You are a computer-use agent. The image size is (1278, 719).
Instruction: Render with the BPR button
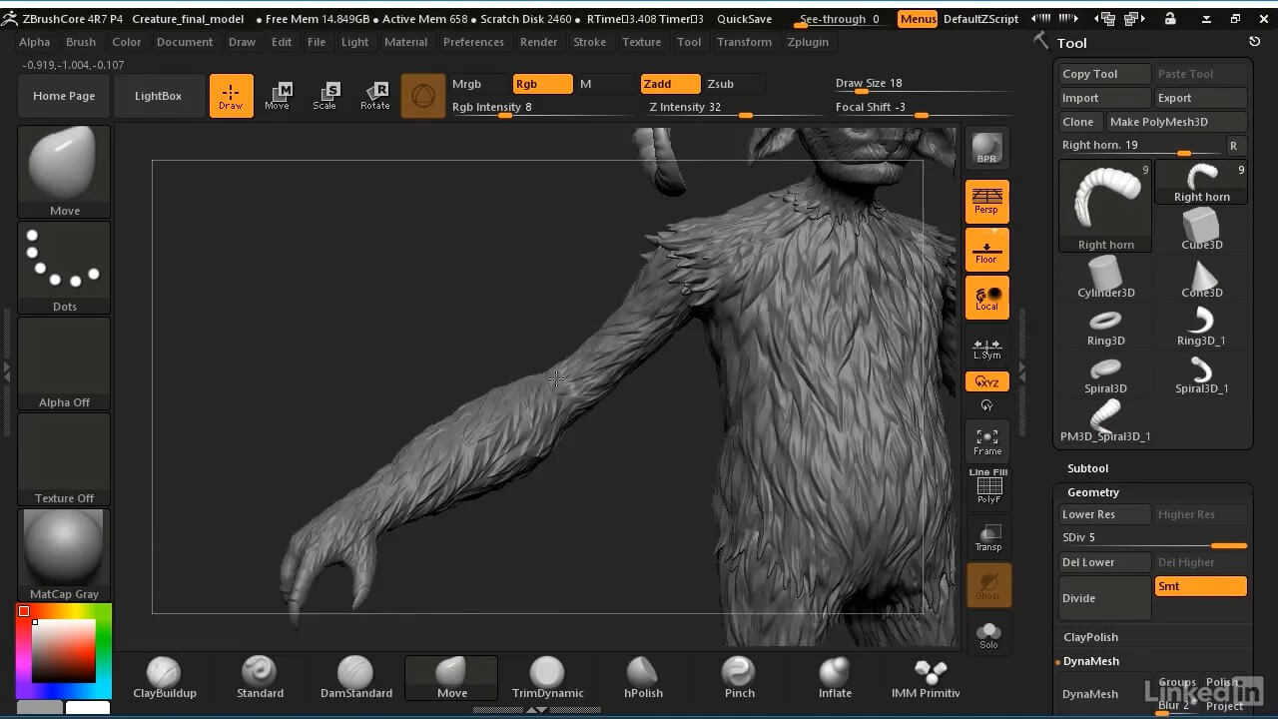(x=986, y=148)
